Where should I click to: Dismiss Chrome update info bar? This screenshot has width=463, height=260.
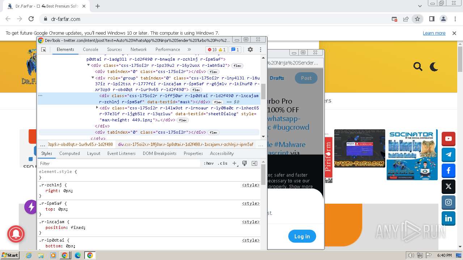pos(454,33)
